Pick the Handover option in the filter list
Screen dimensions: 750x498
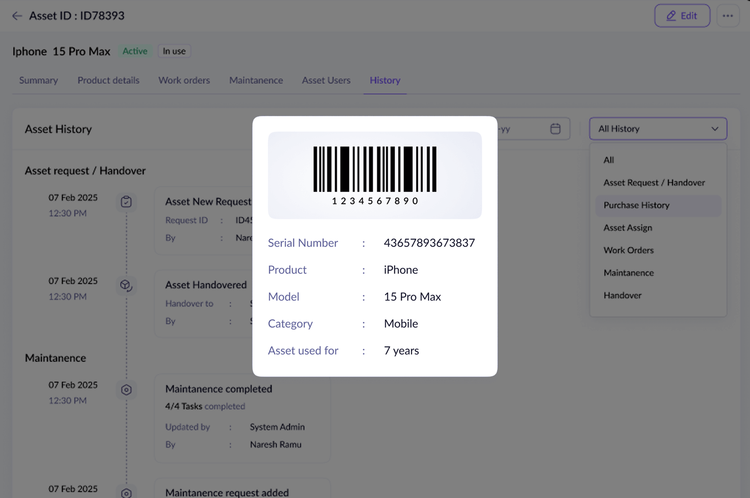click(622, 295)
